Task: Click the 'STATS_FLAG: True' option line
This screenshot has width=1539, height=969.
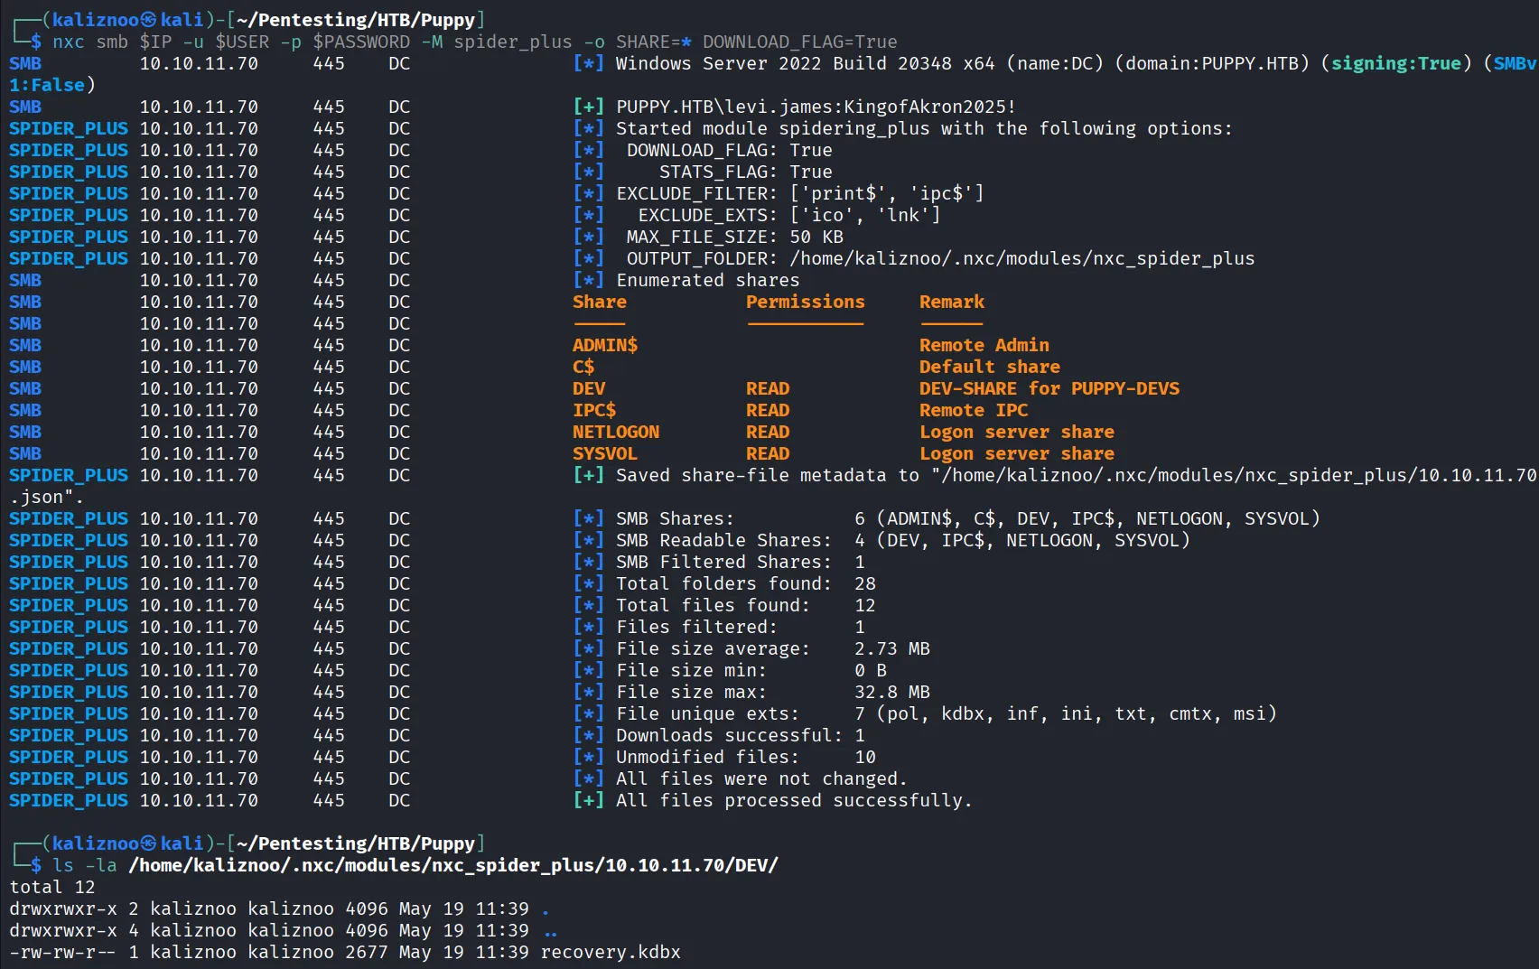Action: point(746,172)
